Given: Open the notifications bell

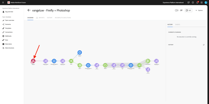Looking at the screenshot, I should 197,3.
